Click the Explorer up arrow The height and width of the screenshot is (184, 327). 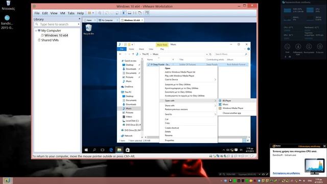coord(133,54)
